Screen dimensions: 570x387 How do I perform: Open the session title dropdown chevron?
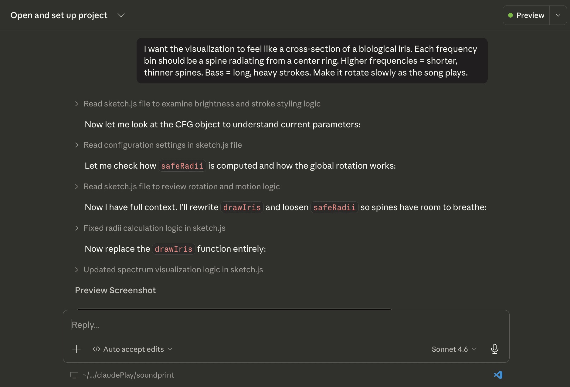pos(121,15)
